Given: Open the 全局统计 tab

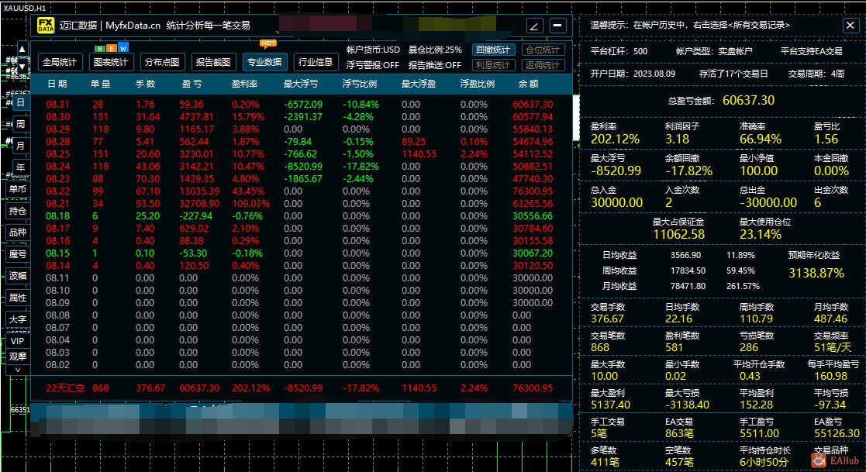Looking at the screenshot, I should [60, 62].
